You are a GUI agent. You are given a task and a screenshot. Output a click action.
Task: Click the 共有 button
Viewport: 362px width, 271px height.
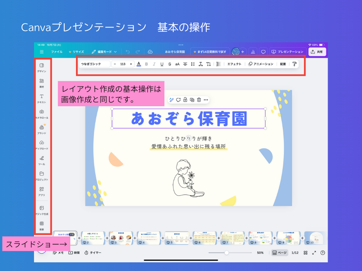click(x=317, y=51)
